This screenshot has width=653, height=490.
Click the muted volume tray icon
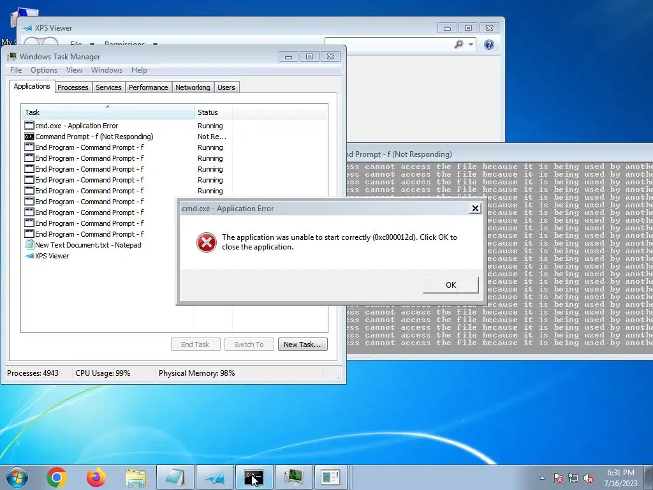pos(589,478)
